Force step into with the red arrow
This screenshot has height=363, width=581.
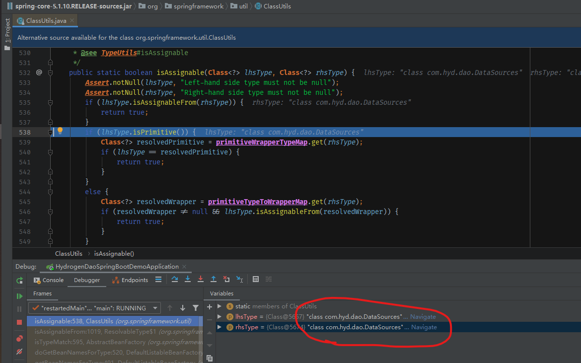201,279
